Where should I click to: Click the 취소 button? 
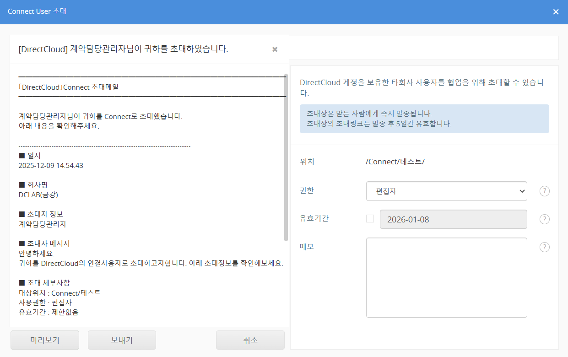250,340
